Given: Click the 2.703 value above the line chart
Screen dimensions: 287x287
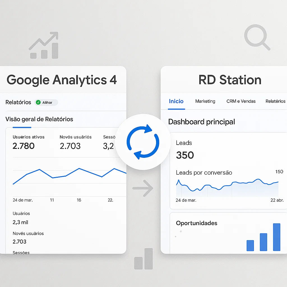Looking at the screenshot, I should (x=70, y=146).
